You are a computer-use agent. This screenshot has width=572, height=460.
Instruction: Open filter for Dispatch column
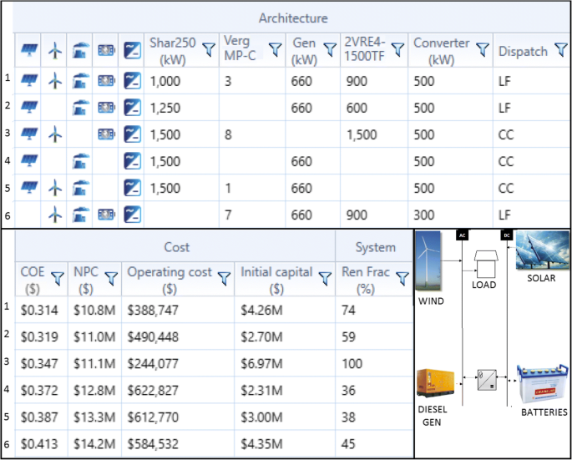click(562, 52)
